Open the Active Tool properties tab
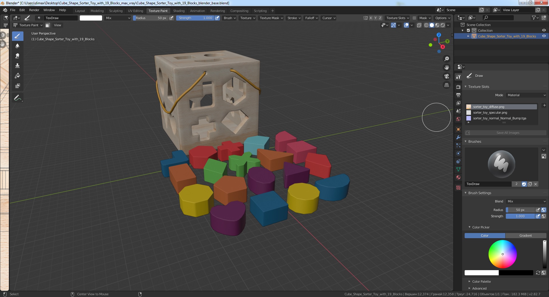Screen dimensions: 549x297 click(458, 77)
